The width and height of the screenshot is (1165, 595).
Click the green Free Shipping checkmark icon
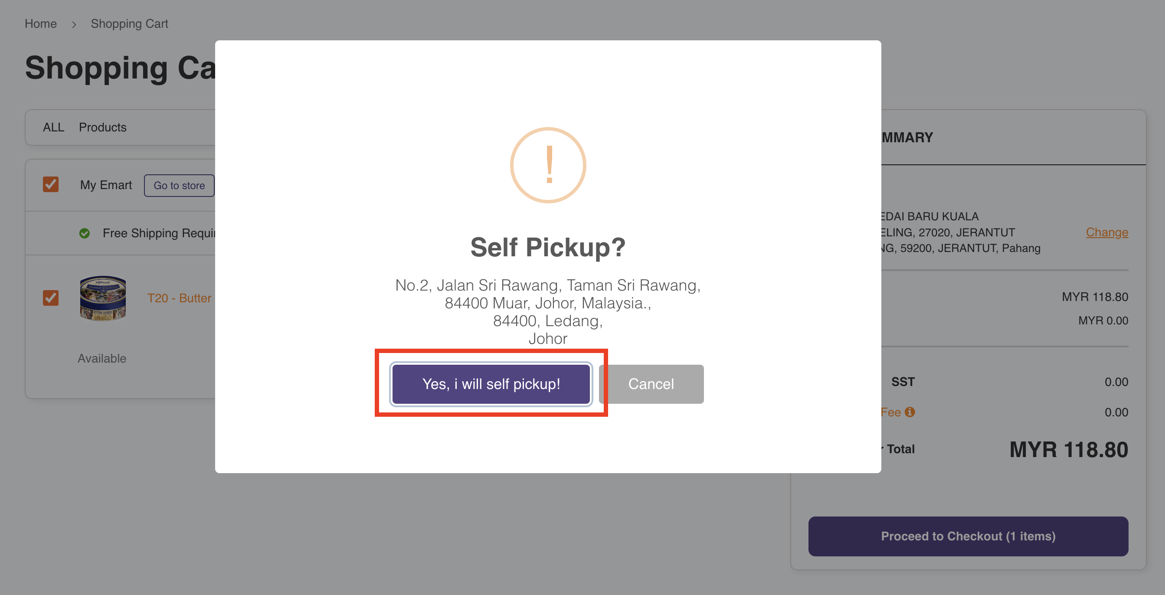click(85, 233)
